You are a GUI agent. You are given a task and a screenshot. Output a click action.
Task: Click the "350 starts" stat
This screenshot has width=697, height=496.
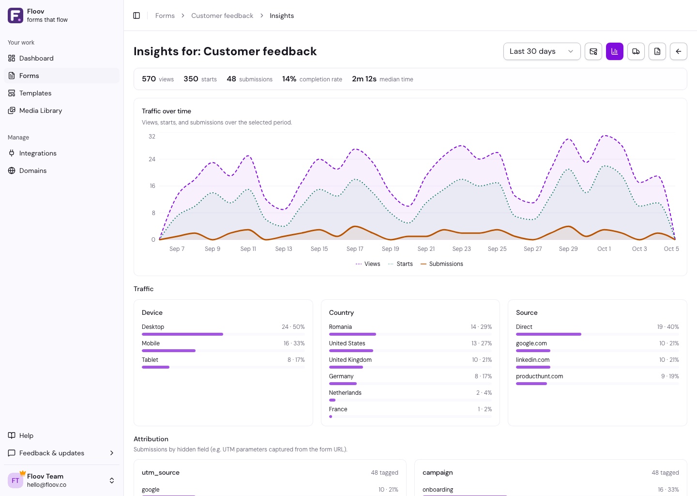point(200,79)
